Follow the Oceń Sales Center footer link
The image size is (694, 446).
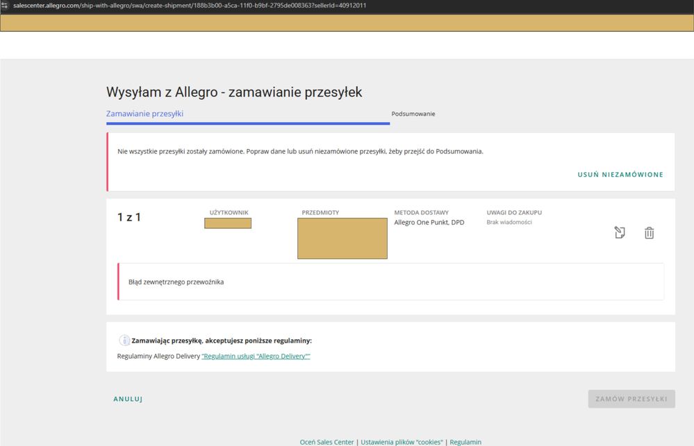[327, 442]
